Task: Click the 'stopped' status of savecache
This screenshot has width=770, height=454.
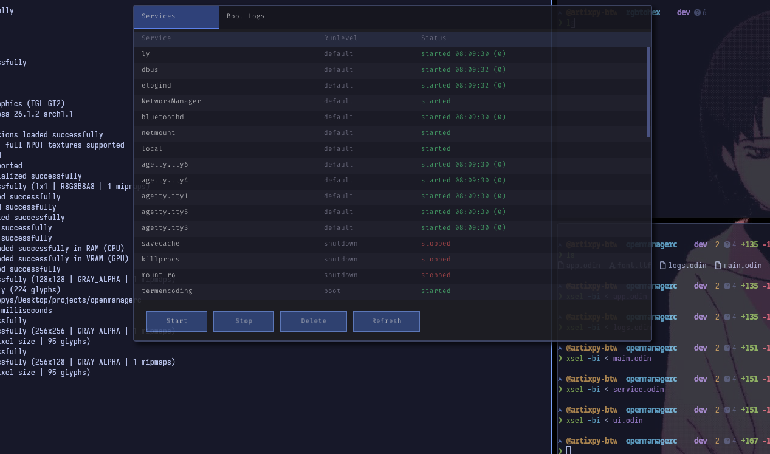Action: pos(436,244)
